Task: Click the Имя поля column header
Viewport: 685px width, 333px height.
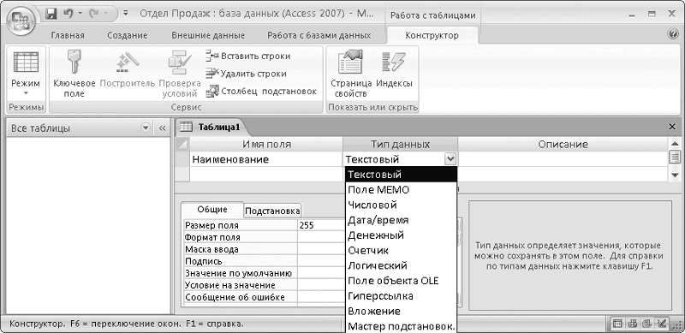Action: 266,144
